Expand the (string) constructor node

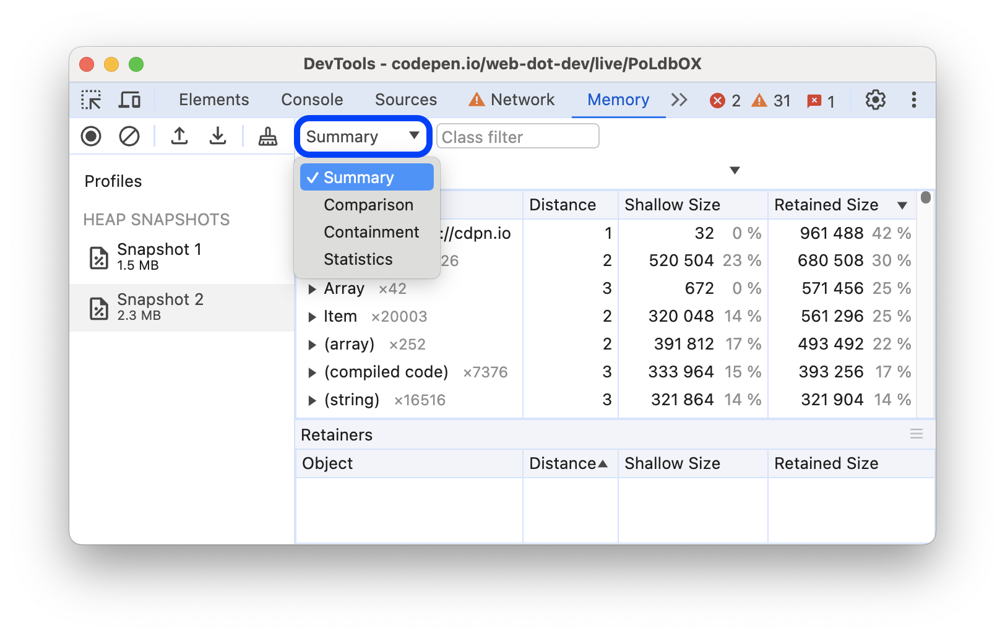312,400
